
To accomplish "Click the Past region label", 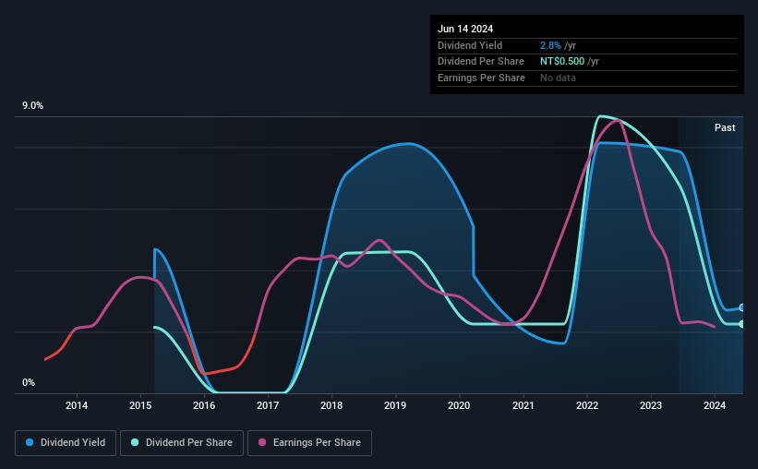I will click(725, 127).
